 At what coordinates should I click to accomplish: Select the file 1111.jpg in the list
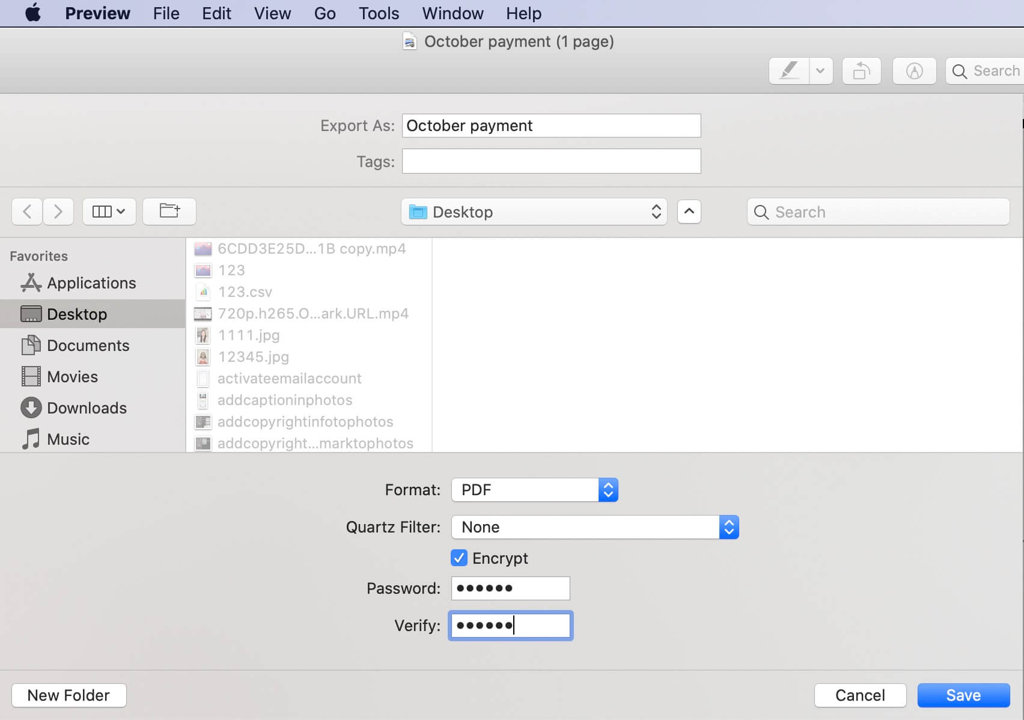[248, 335]
